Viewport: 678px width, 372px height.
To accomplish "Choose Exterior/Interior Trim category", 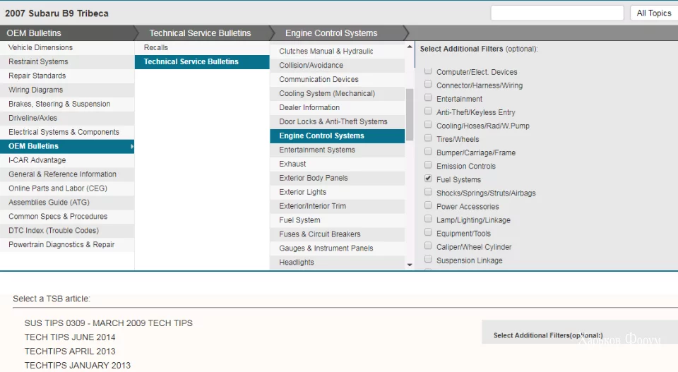I will 338,206.
